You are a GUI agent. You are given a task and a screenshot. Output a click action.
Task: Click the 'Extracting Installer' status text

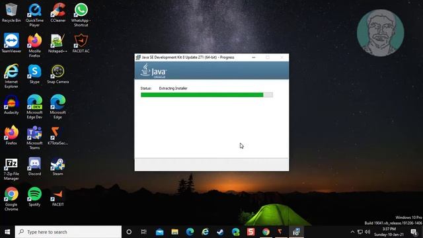(x=173, y=88)
